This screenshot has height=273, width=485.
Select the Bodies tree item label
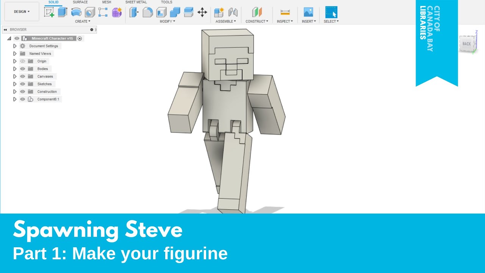[42, 69]
